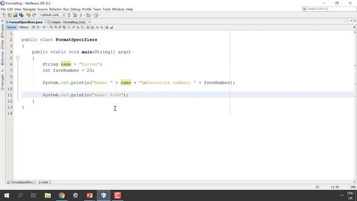
Task: Click the Shift Line Right icon
Action: coord(92,27)
